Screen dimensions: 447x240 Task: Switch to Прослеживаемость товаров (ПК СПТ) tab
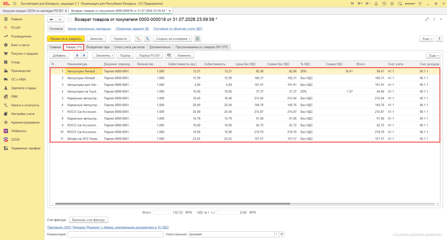[x=202, y=47]
